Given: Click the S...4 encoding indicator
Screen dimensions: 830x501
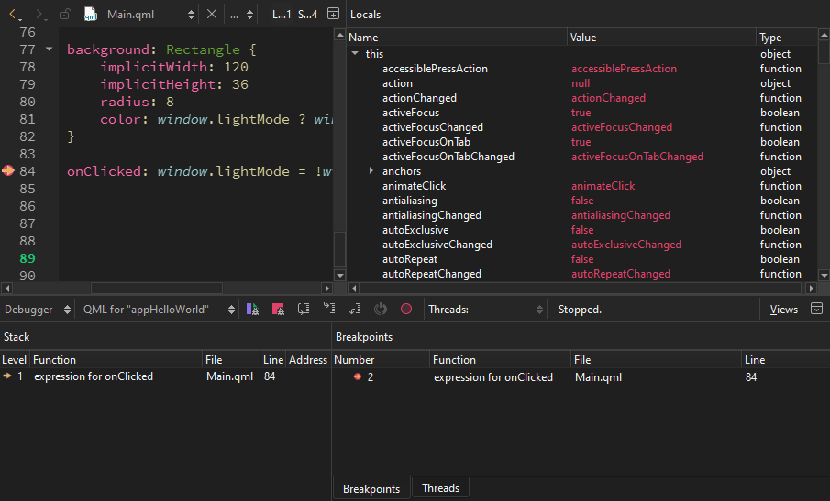Looking at the screenshot, I should point(307,15).
